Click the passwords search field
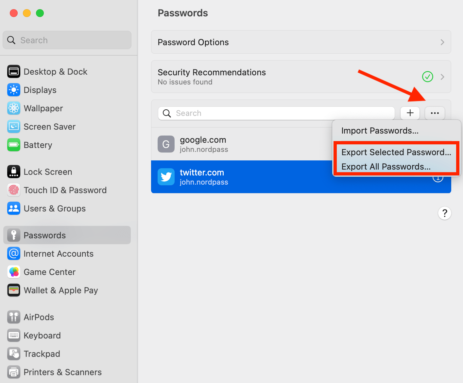This screenshot has height=383, width=463. click(276, 113)
